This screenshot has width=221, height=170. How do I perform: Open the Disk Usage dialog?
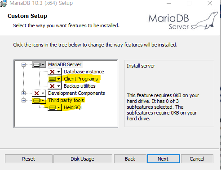(83, 159)
